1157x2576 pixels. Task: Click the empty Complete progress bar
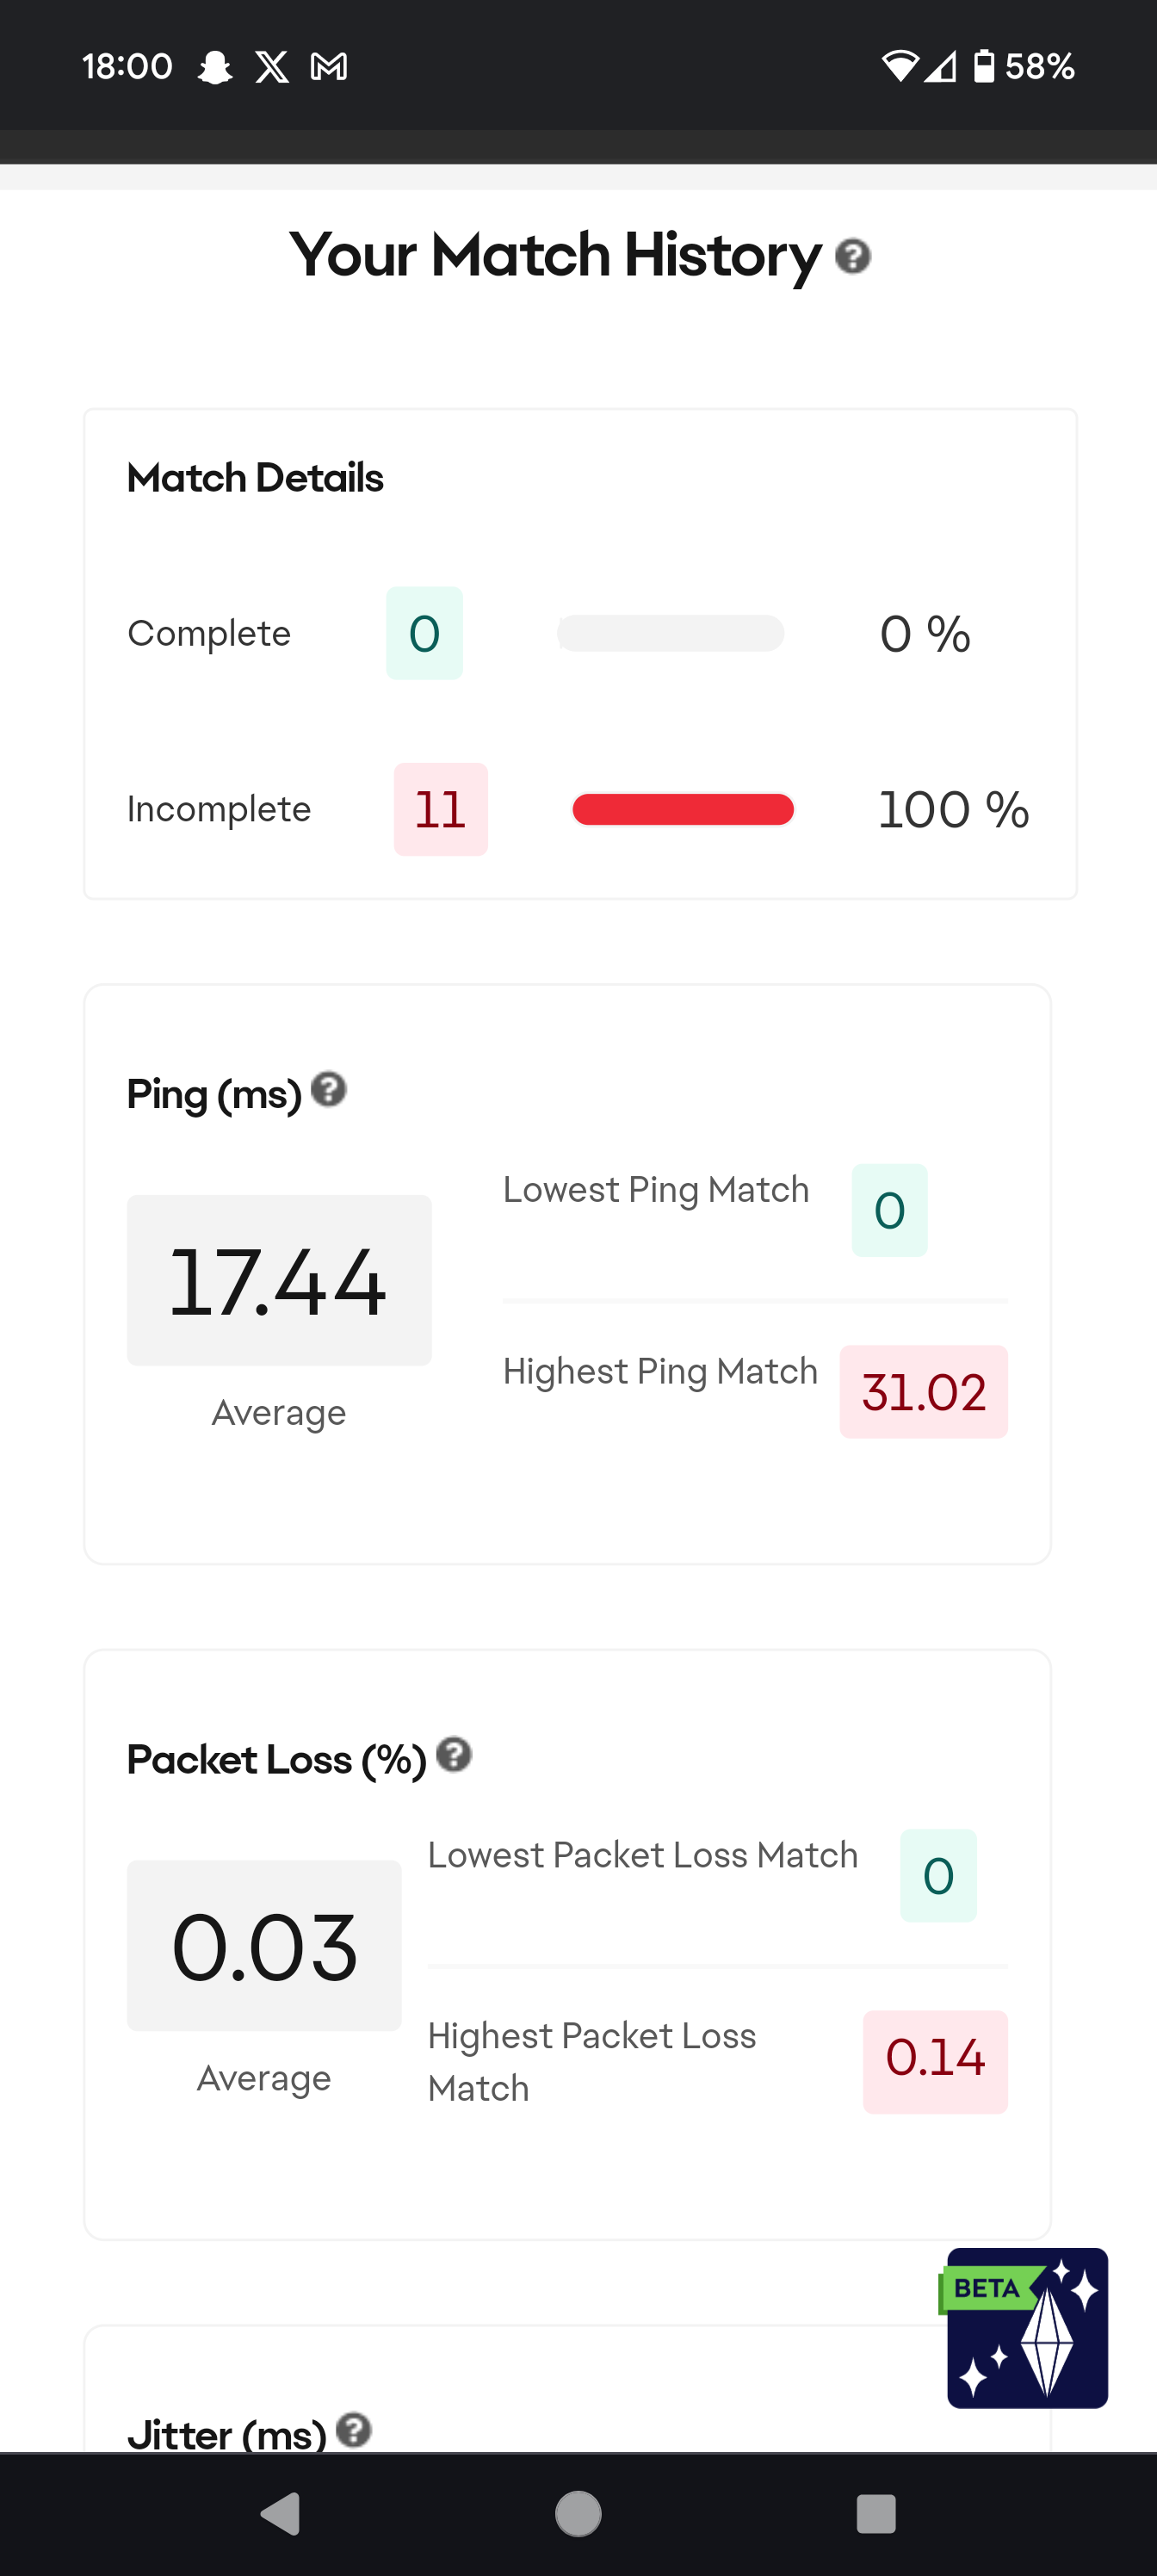pyautogui.click(x=670, y=633)
